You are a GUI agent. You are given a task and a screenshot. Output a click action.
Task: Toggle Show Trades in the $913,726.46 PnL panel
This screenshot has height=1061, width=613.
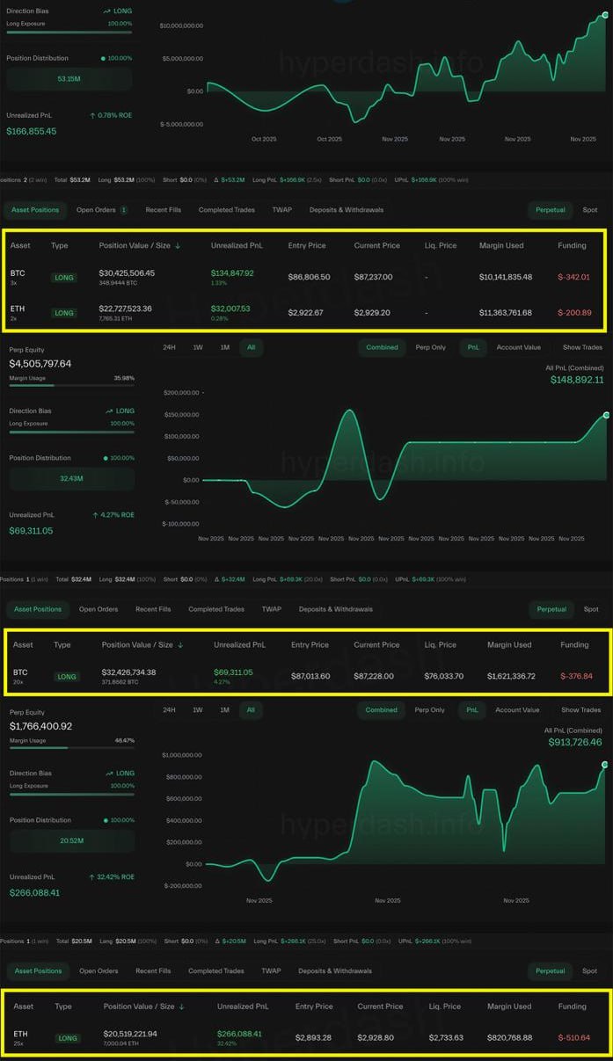tap(580, 710)
